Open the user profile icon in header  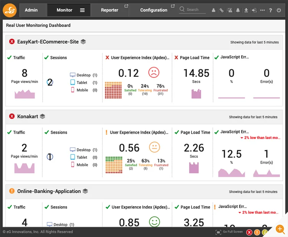pyautogui.click(x=214, y=10)
